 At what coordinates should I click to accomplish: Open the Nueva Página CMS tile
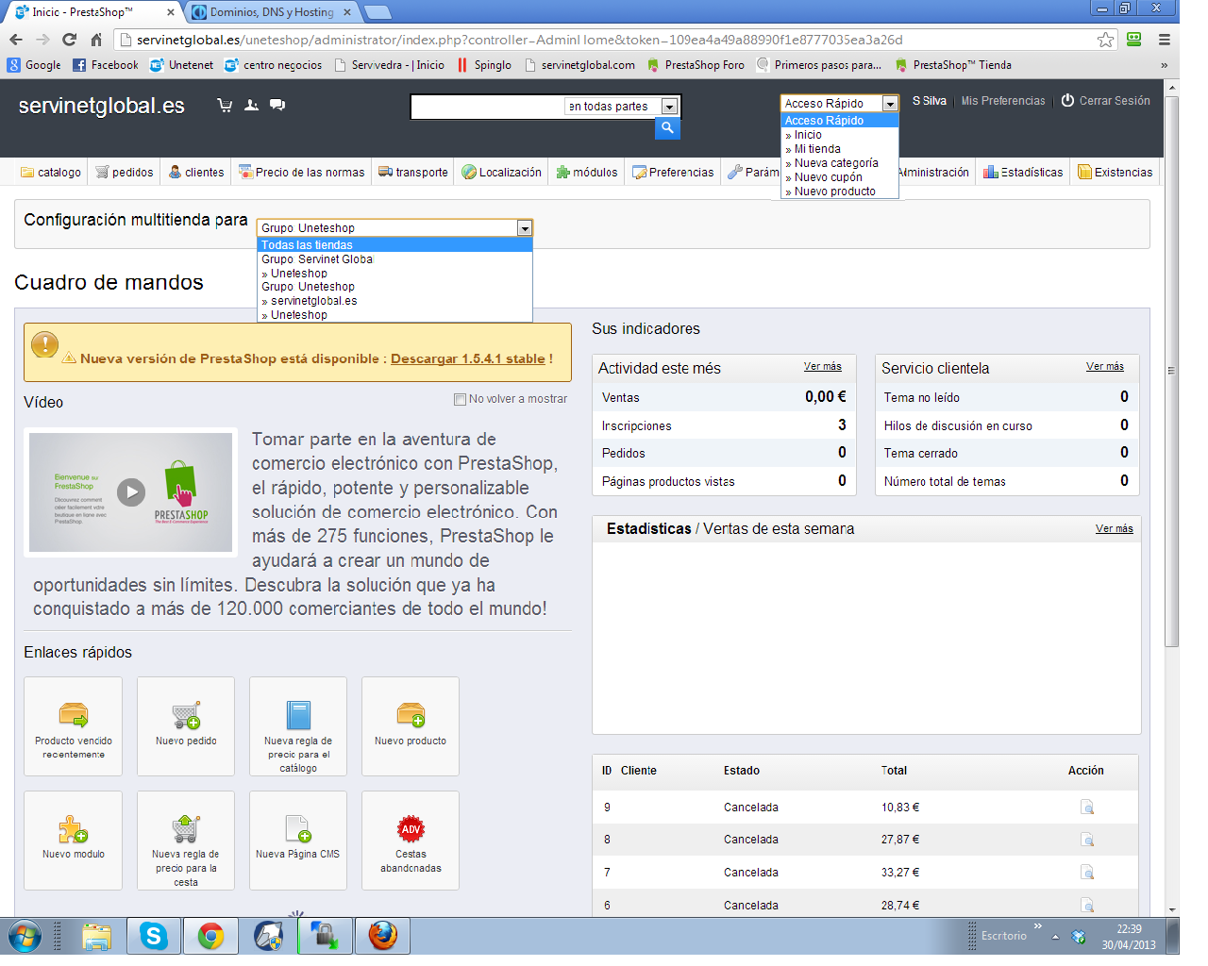298,841
